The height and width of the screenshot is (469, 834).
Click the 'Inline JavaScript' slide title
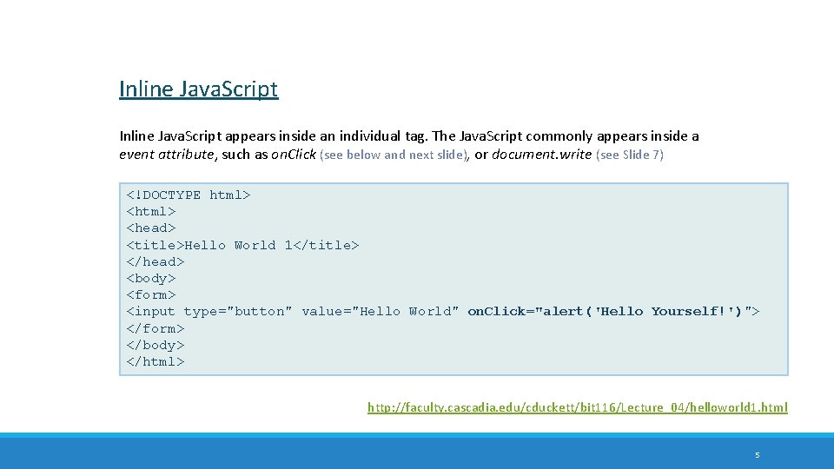[x=198, y=89]
